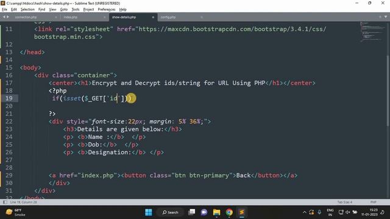Open the Project menu
The image size is (390, 219).
coord(88,10)
